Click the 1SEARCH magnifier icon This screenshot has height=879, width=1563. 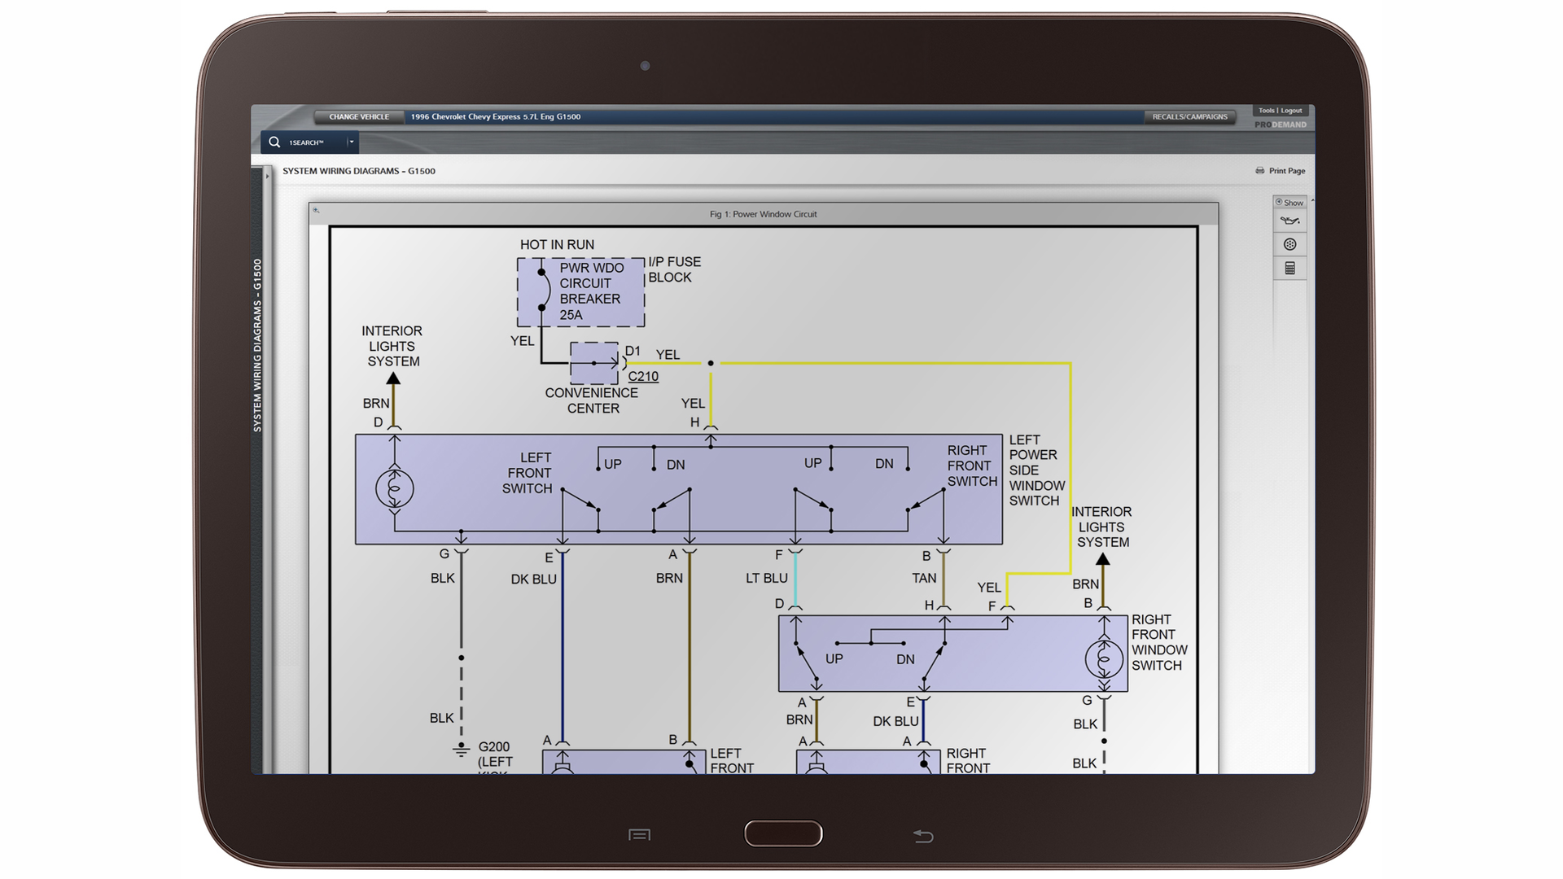[274, 142]
